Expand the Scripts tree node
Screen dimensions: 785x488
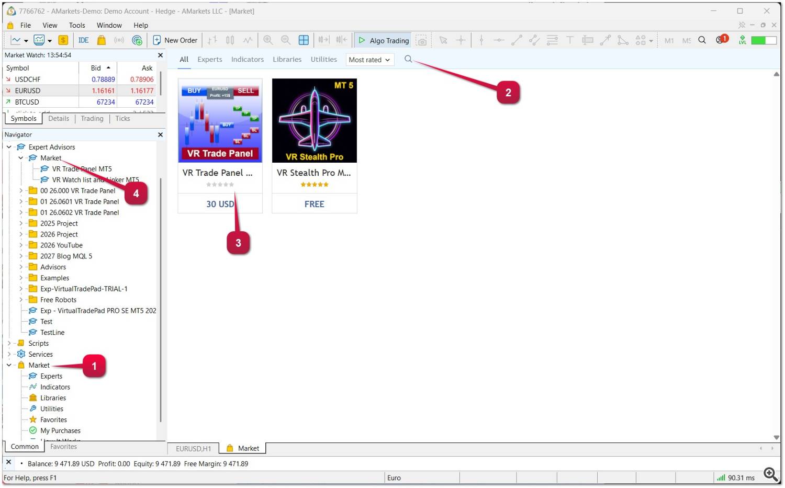click(9, 343)
